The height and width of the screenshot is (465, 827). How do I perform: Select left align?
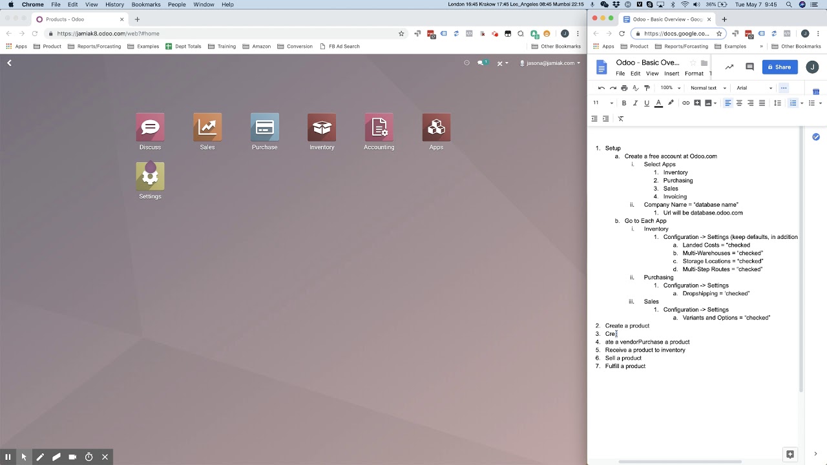tap(728, 103)
